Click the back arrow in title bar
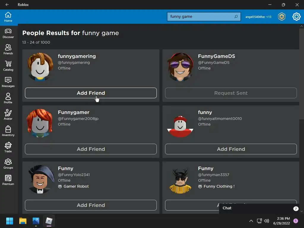 tap(7, 5)
